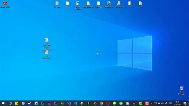Screen dimensions: 189x106
Task: Show hidden system tray icons
Action: click(152, 103)
